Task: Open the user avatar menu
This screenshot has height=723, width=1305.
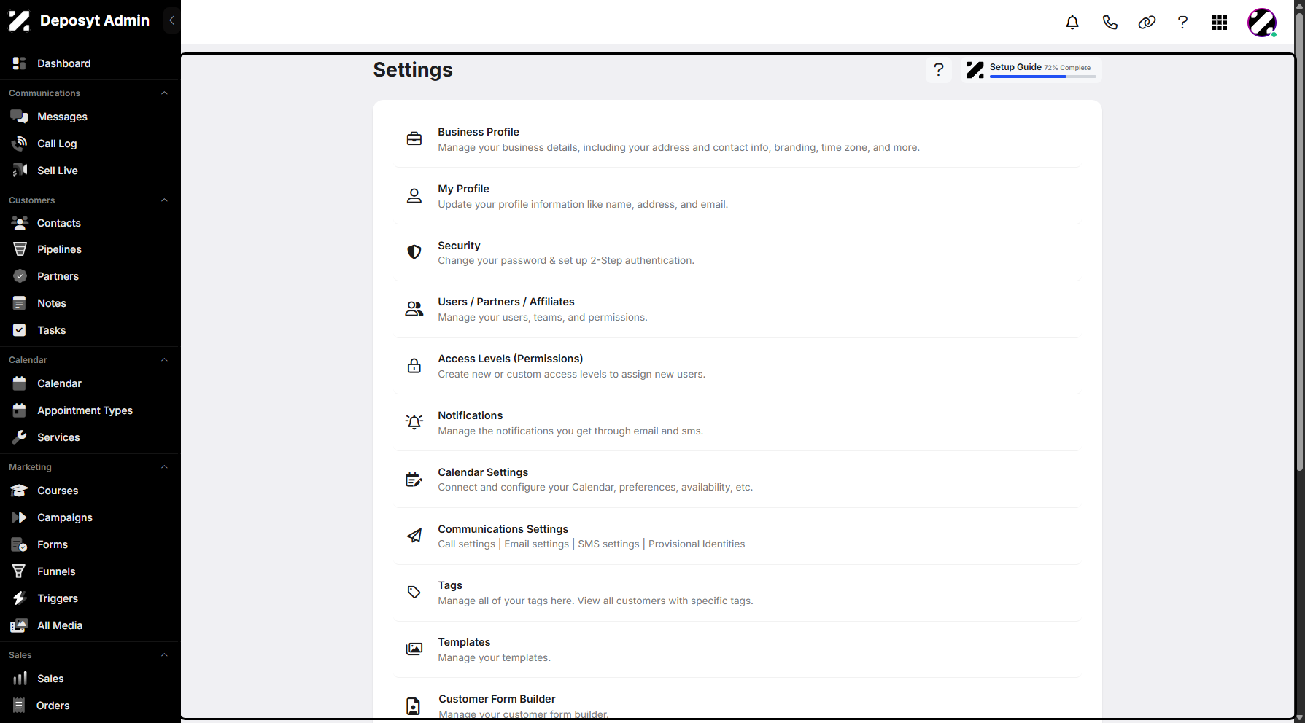Action: click(1262, 23)
